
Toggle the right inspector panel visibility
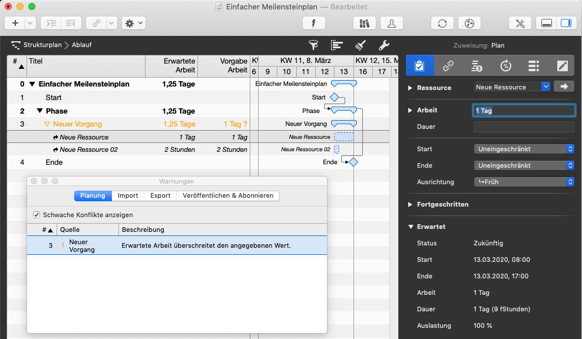(566, 24)
